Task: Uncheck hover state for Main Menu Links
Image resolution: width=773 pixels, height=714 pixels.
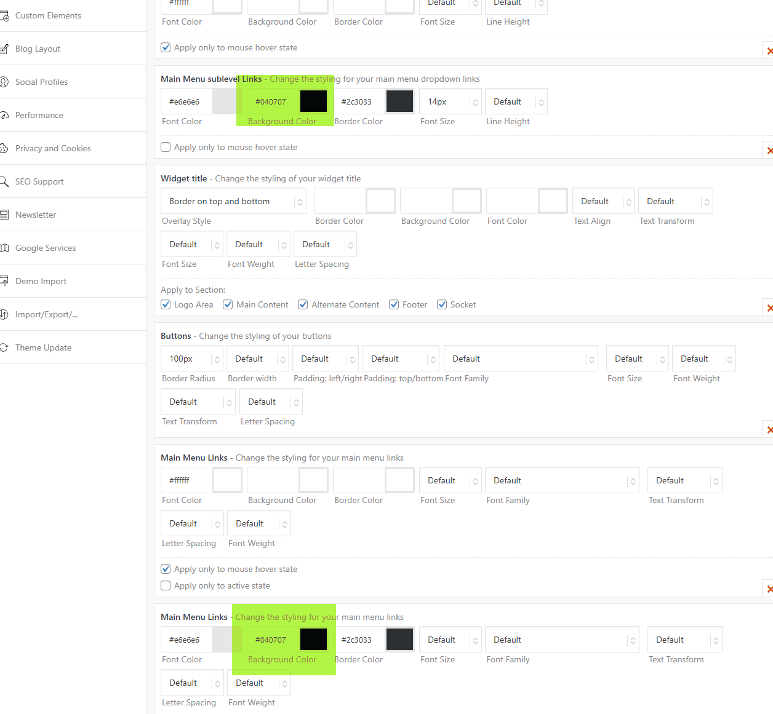Action: [x=166, y=569]
